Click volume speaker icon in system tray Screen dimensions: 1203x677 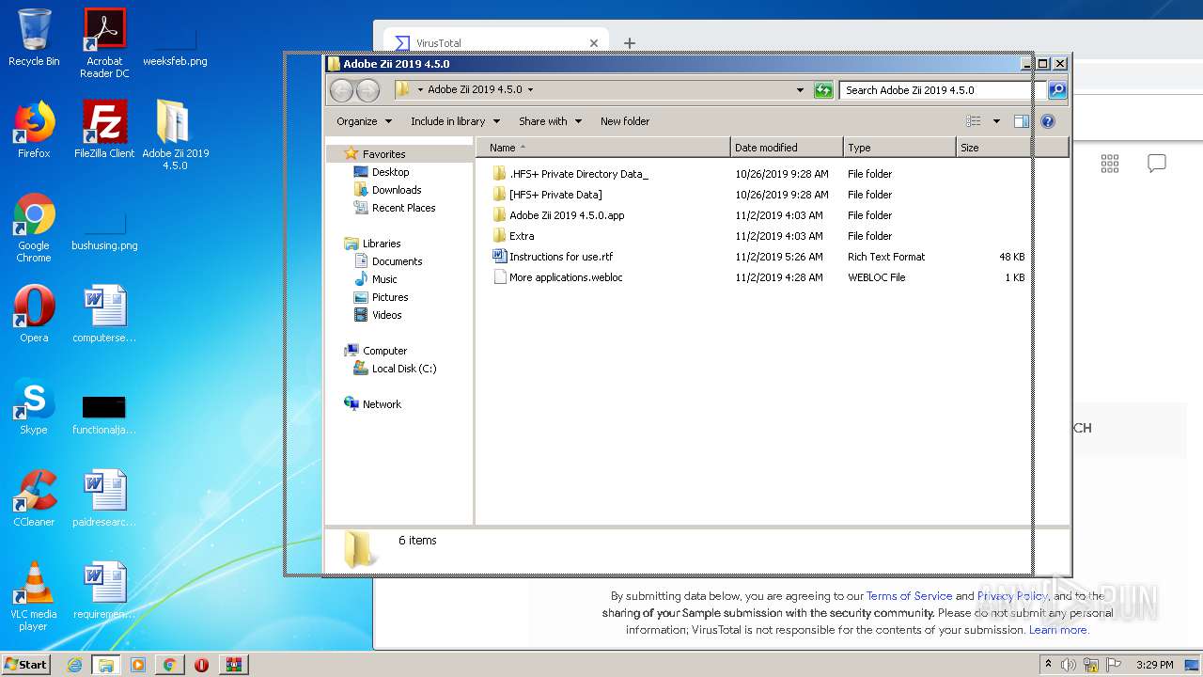point(1069,665)
